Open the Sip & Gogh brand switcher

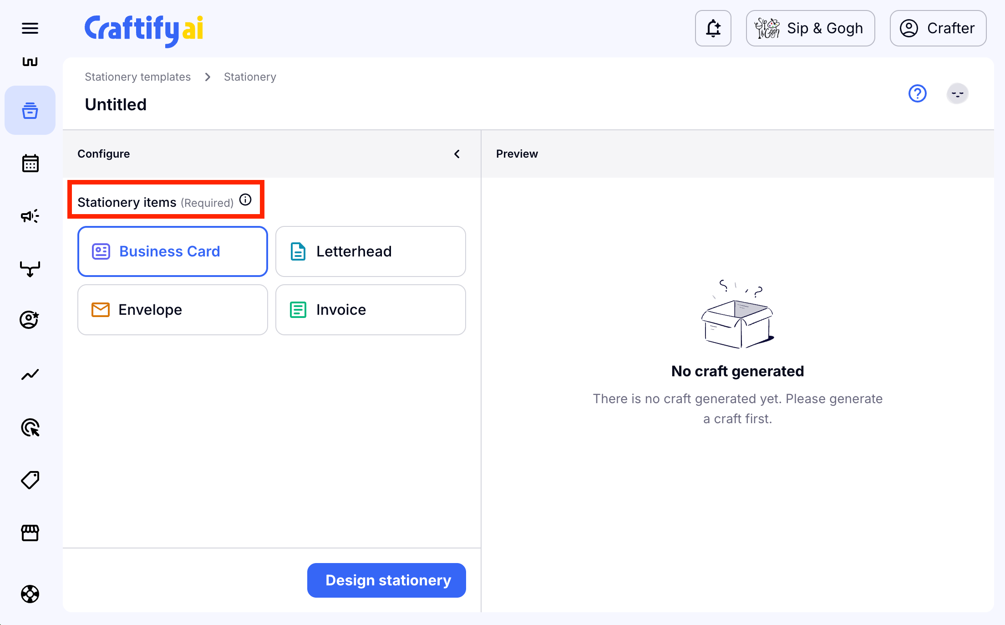click(810, 28)
